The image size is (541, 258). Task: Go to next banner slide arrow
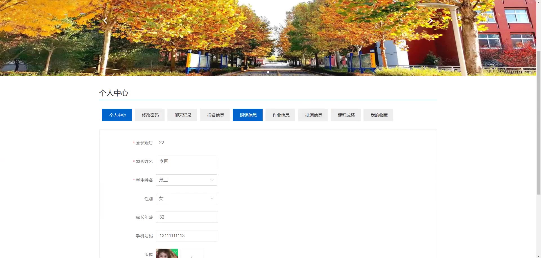431,21
